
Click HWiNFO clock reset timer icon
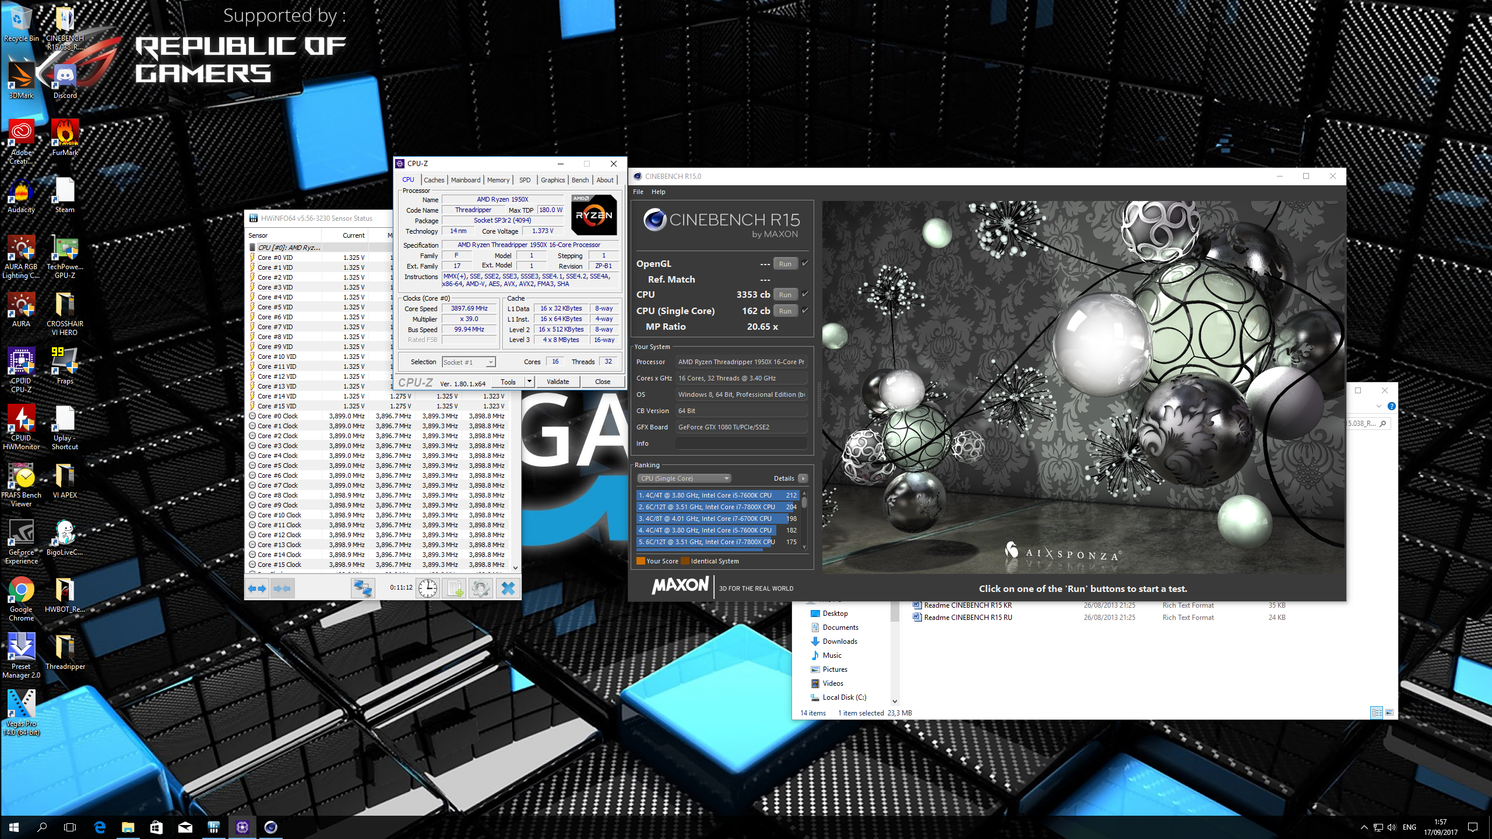[428, 588]
